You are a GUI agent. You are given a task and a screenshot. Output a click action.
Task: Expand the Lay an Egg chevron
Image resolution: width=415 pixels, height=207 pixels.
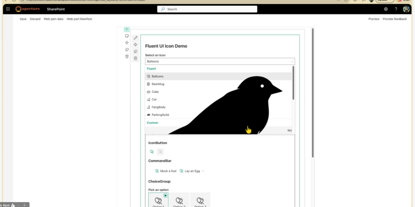click(203, 171)
